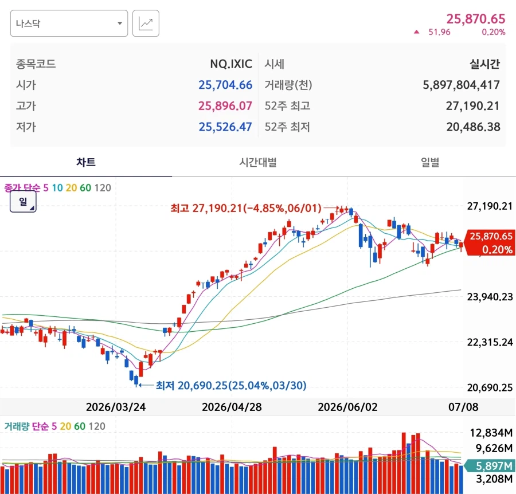Select the 60-day price moving average legend

[85, 188]
